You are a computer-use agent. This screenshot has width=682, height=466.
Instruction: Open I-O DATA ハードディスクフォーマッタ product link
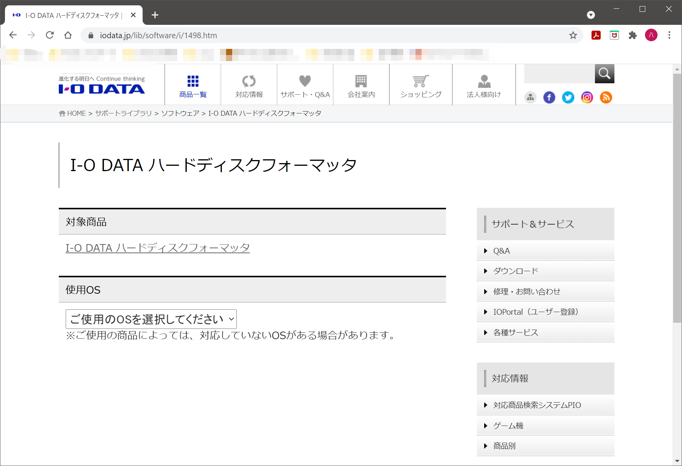click(x=158, y=248)
